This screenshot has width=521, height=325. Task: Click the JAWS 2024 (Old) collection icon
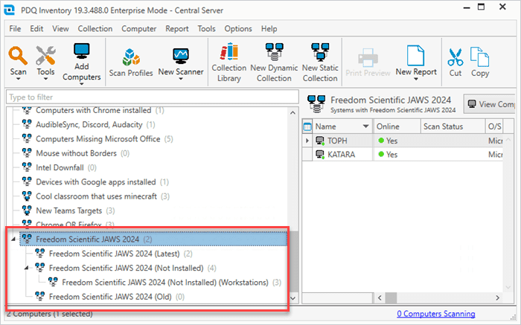40,297
